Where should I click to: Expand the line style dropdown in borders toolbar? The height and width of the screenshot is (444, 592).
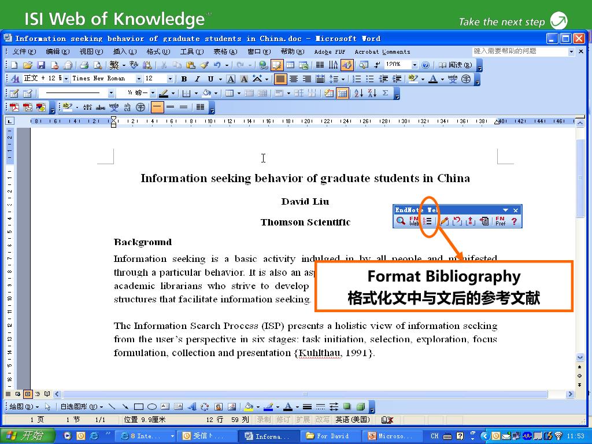(110, 93)
